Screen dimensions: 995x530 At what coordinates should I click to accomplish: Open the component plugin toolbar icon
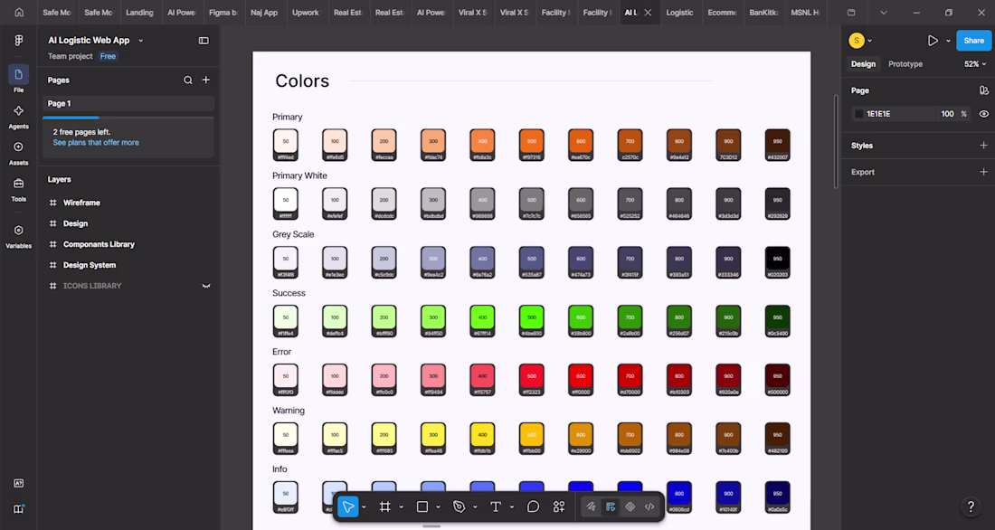pyautogui.click(x=630, y=506)
